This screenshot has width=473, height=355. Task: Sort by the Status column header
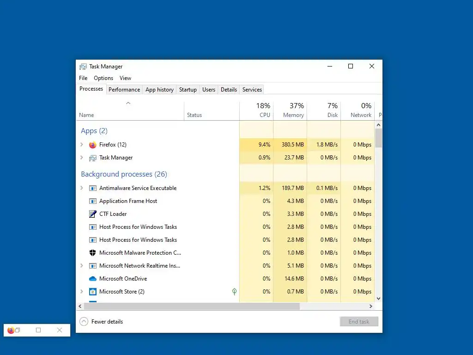212,110
